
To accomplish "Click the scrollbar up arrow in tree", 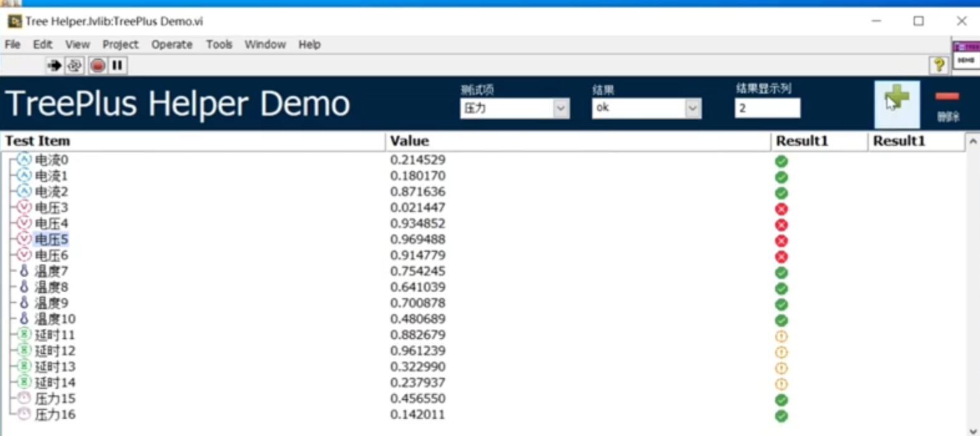I will click(973, 142).
